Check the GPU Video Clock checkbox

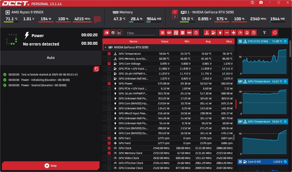click(x=109, y=158)
